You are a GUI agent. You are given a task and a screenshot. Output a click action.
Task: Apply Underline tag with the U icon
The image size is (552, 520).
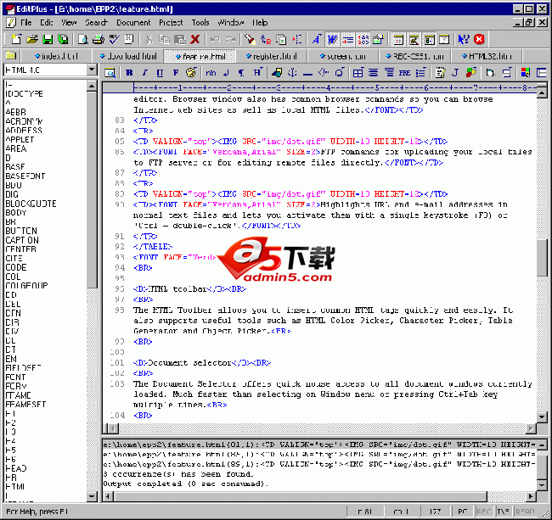(160, 73)
